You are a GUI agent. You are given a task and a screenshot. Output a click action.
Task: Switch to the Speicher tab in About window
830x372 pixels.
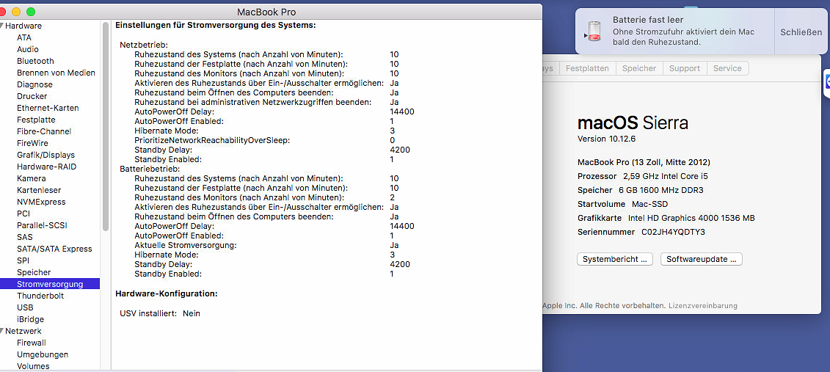point(639,68)
